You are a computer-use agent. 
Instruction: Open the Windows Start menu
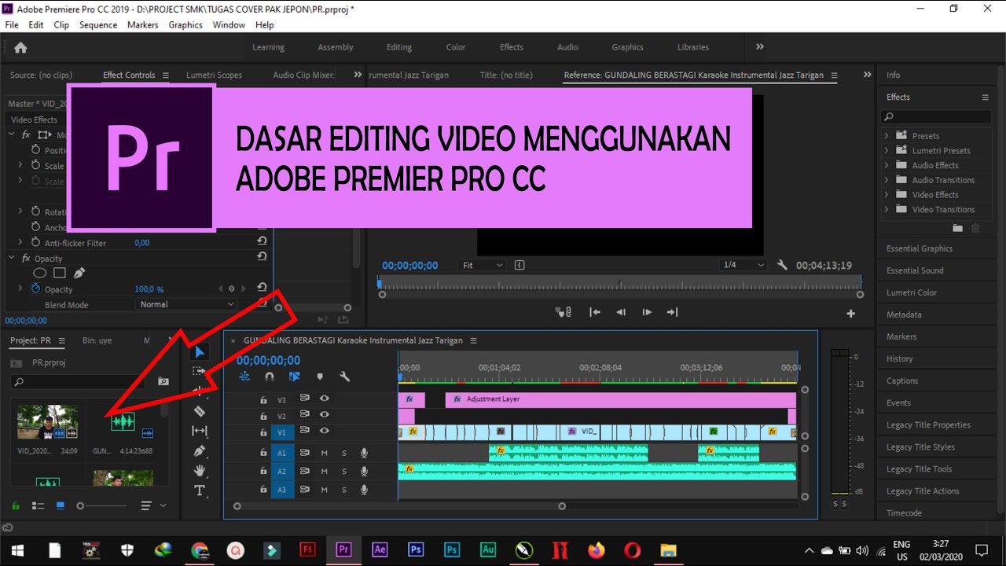coord(17,549)
